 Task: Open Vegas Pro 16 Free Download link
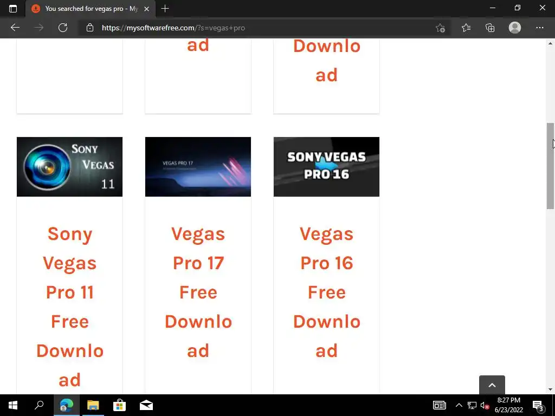[327, 292]
